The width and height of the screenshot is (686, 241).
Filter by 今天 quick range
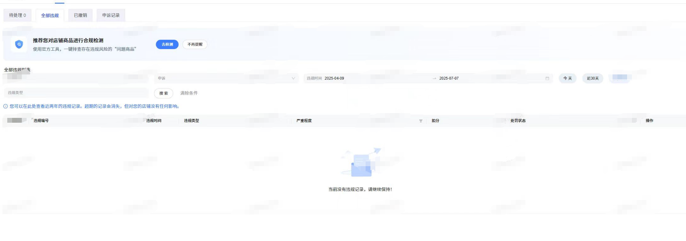coord(567,78)
